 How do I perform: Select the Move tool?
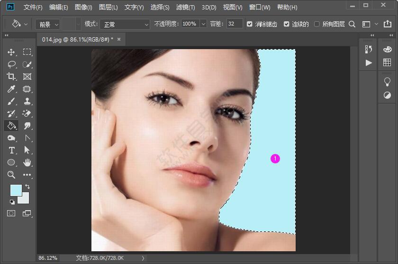tap(12, 52)
